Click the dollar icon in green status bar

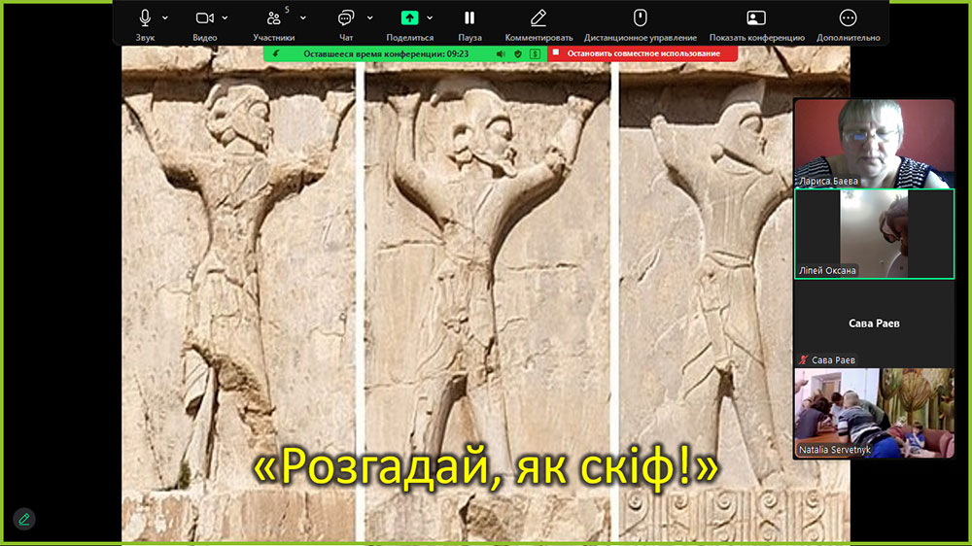(x=535, y=54)
